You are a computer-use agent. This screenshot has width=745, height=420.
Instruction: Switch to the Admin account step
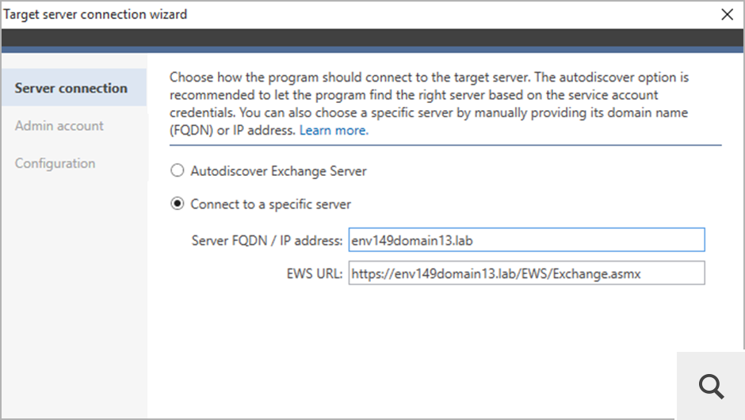[59, 126]
